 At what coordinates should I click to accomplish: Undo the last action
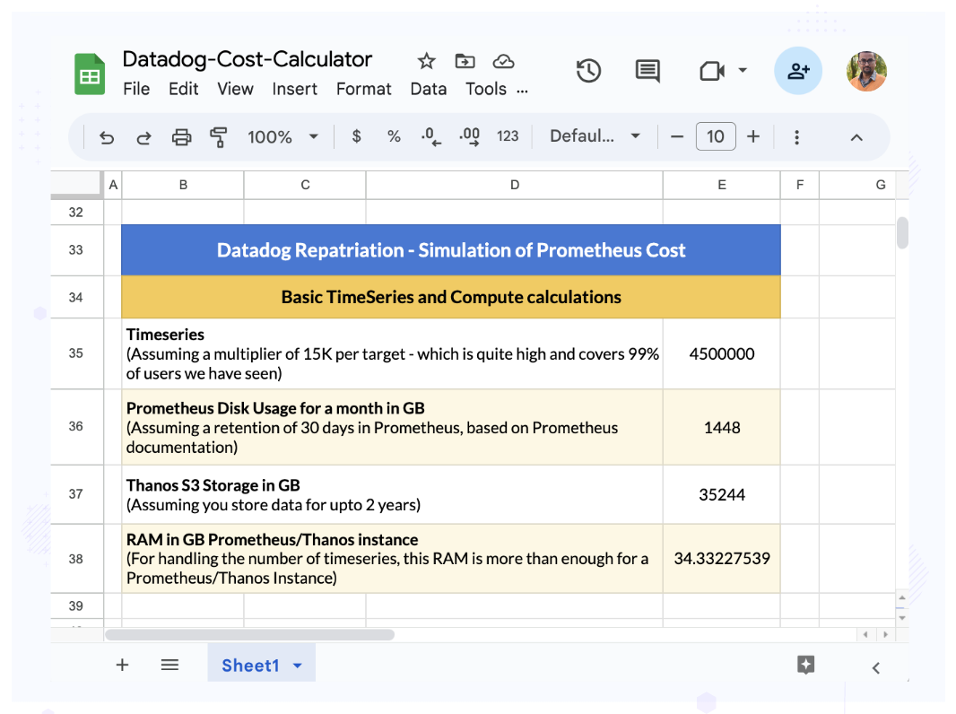[x=107, y=137]
